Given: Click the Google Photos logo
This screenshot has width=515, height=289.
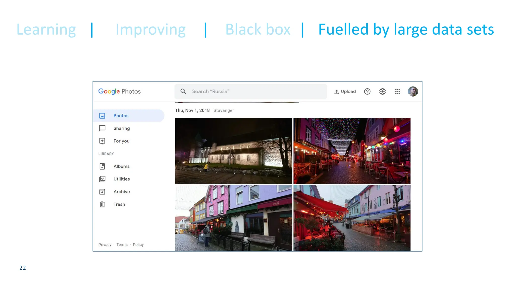Looking at the screenshot, I should [x=119, y=91].
